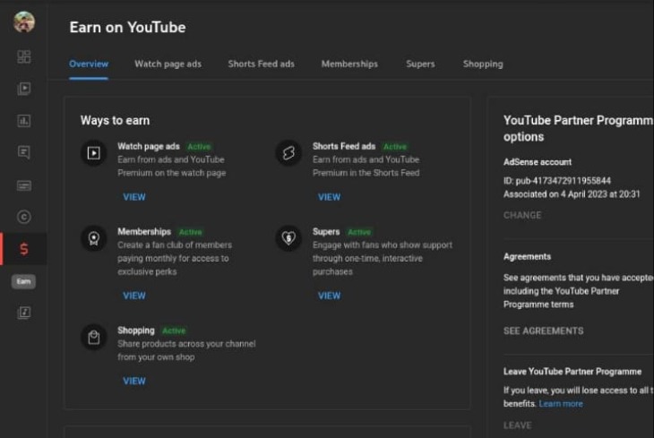Open the Comments sidebar icon
Viewport: 654px width, 438px height.
pos(24,152)
